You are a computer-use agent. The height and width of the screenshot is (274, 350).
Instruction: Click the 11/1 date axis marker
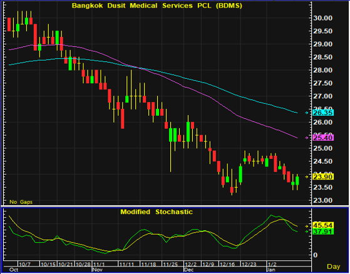pyautogui.click(x=99, y=265)
